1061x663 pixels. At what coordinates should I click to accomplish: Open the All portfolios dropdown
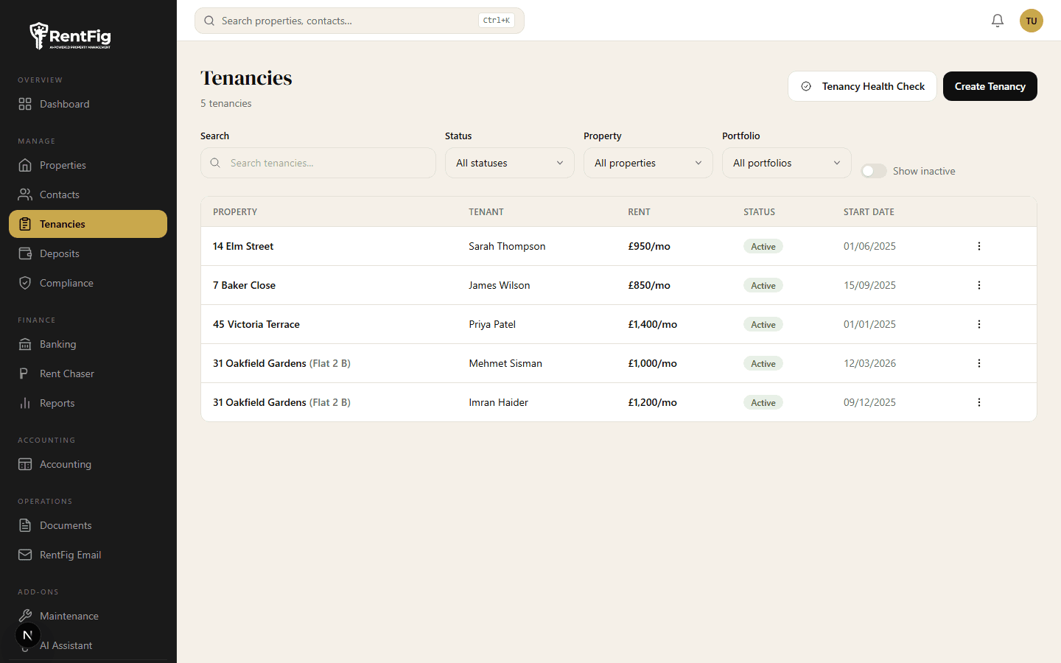[x=786, y=163]
